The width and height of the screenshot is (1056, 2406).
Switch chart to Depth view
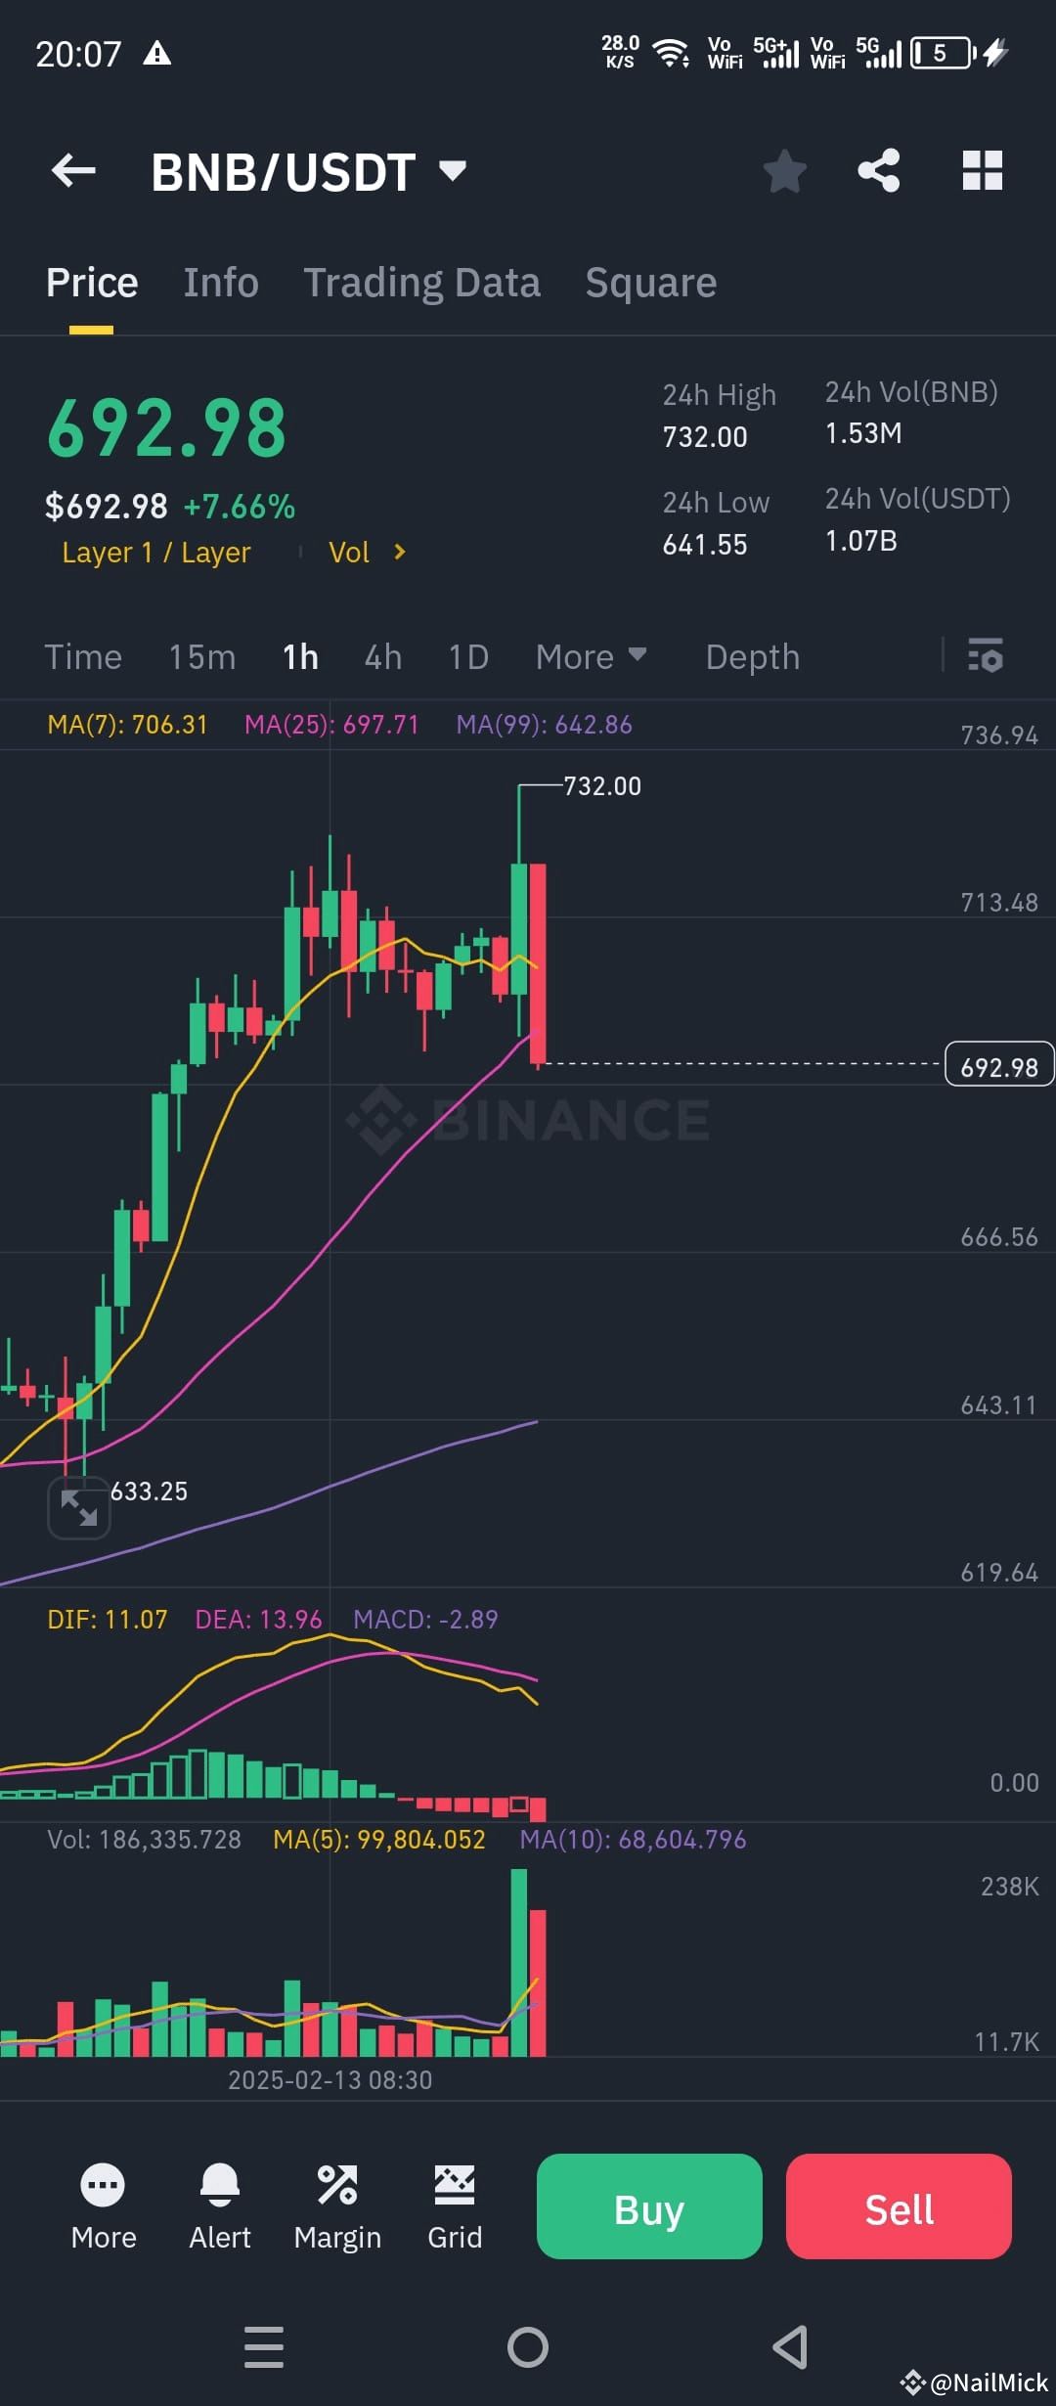752,656
